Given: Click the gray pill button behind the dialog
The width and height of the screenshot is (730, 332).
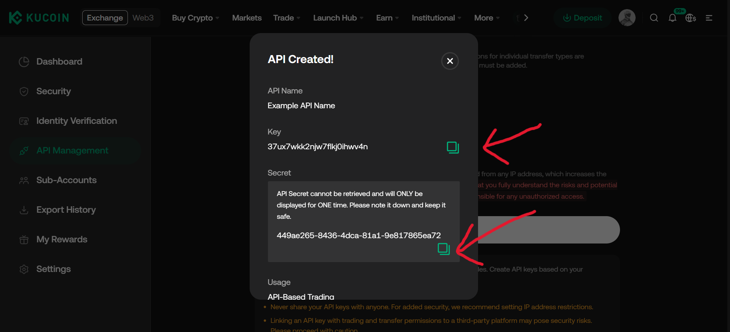Looking at the screenshot, I should tap(549, 230).
